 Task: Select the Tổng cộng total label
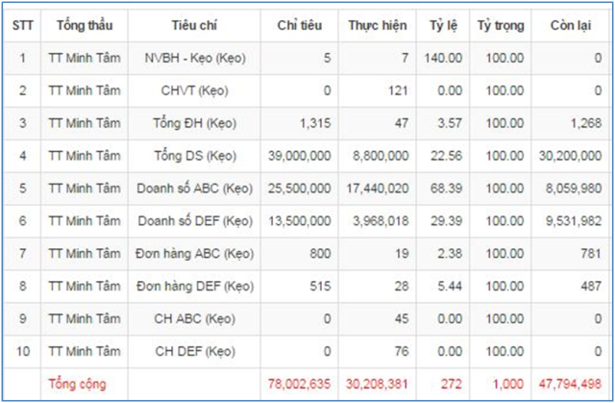77,384
